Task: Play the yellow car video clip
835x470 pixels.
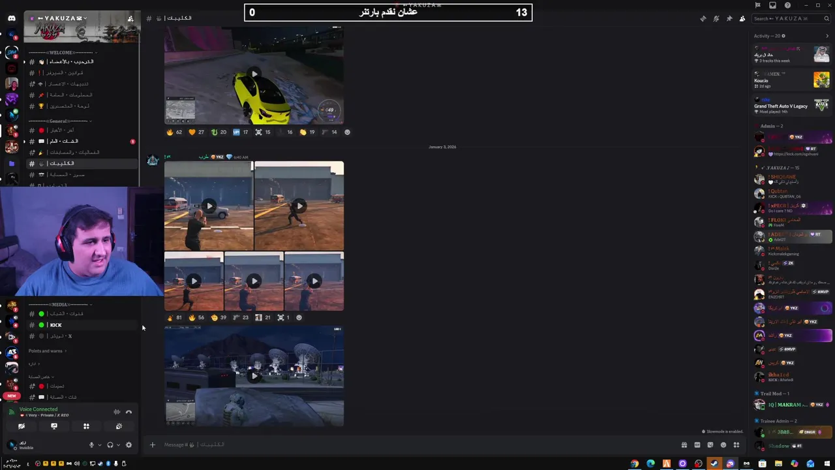Action: [x=254, y=74]
